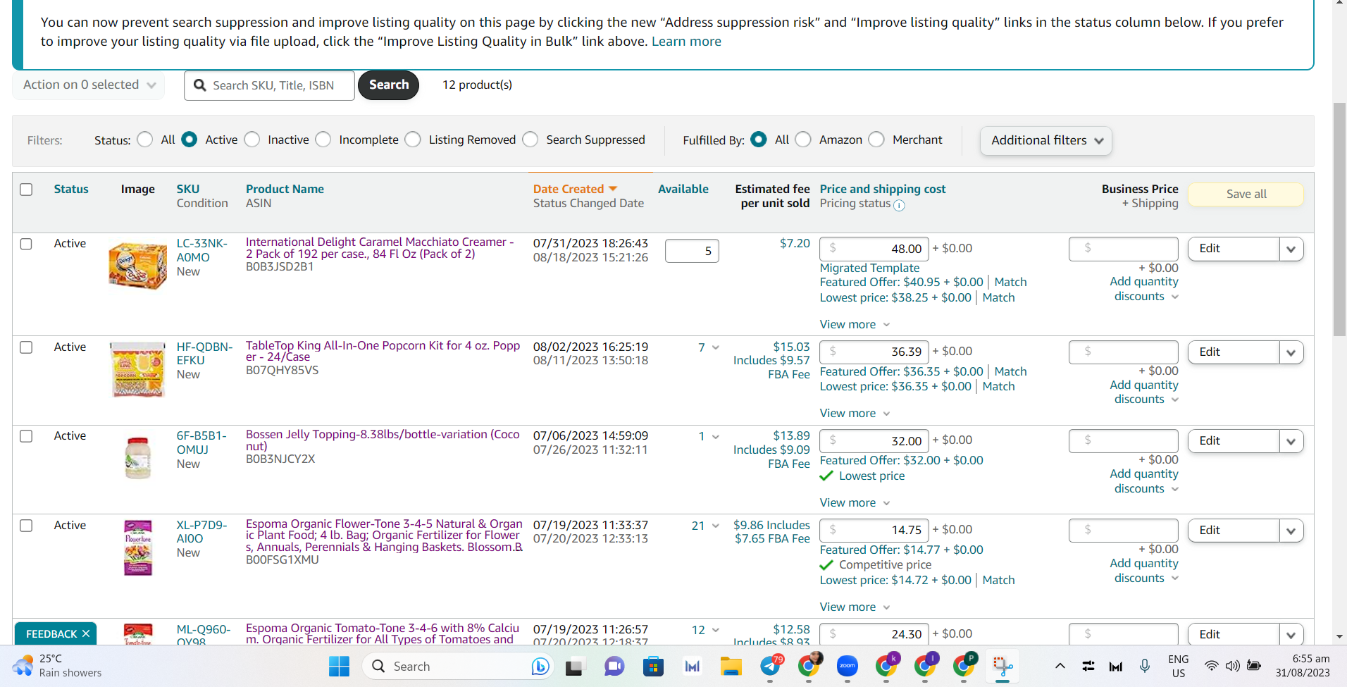
Task: Select Fulfilled By Amazon radio
Action: 803,140
